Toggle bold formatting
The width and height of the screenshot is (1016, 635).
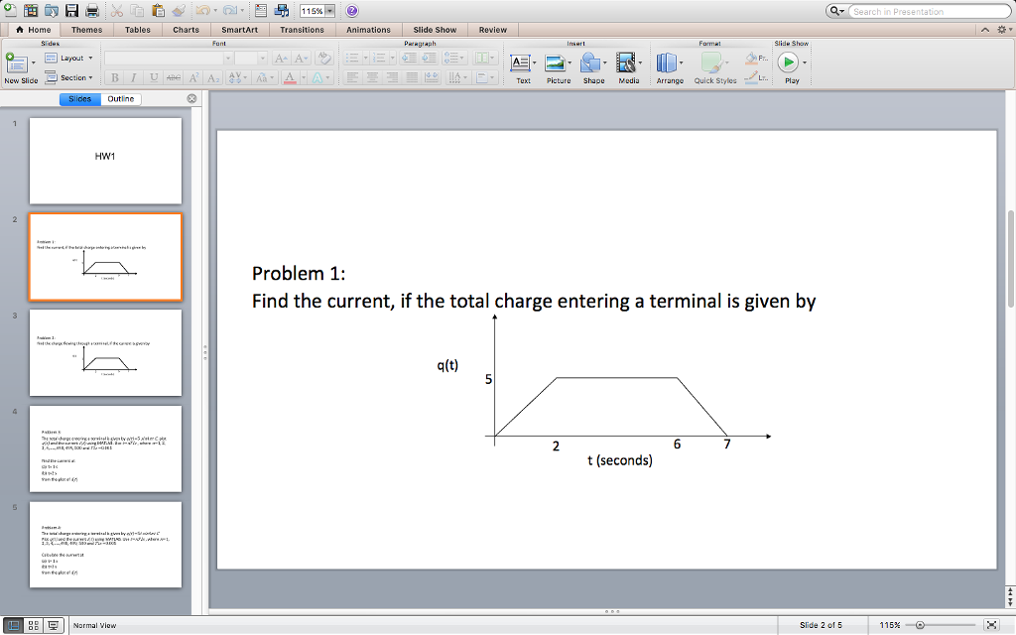[x=115, y=77]
